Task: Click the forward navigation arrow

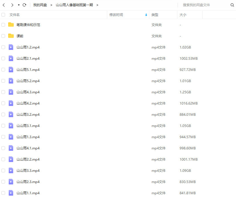Action: tap(12, 5)
